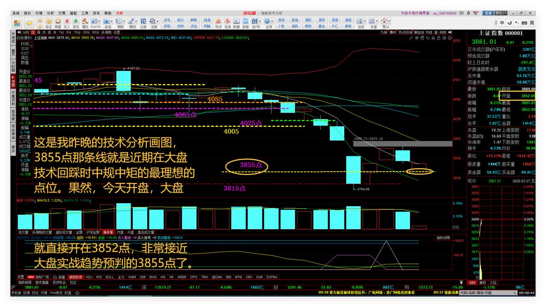Click the 修正 toolbar icon
Screen dimensions: 546x307
(x=49, y=20)
